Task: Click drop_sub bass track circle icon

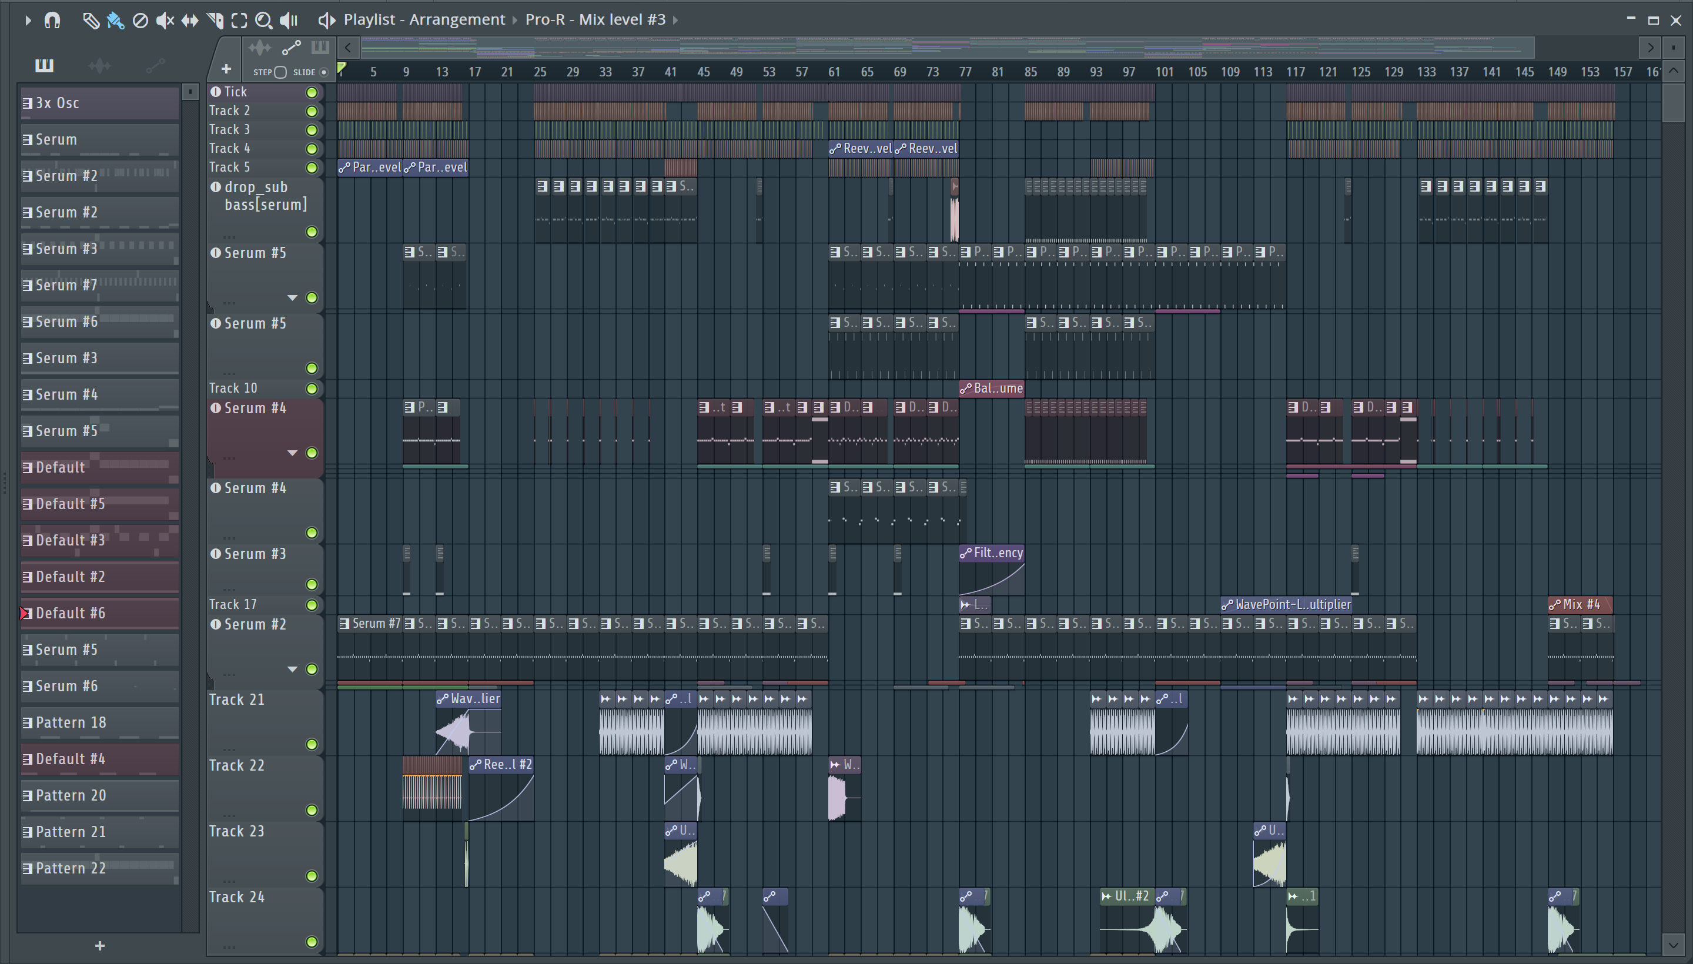Action: (x=216, y=187)
